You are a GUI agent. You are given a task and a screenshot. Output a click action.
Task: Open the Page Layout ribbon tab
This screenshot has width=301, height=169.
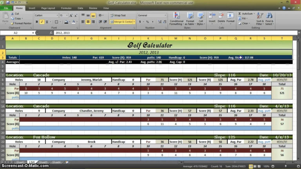pos(48,8)
